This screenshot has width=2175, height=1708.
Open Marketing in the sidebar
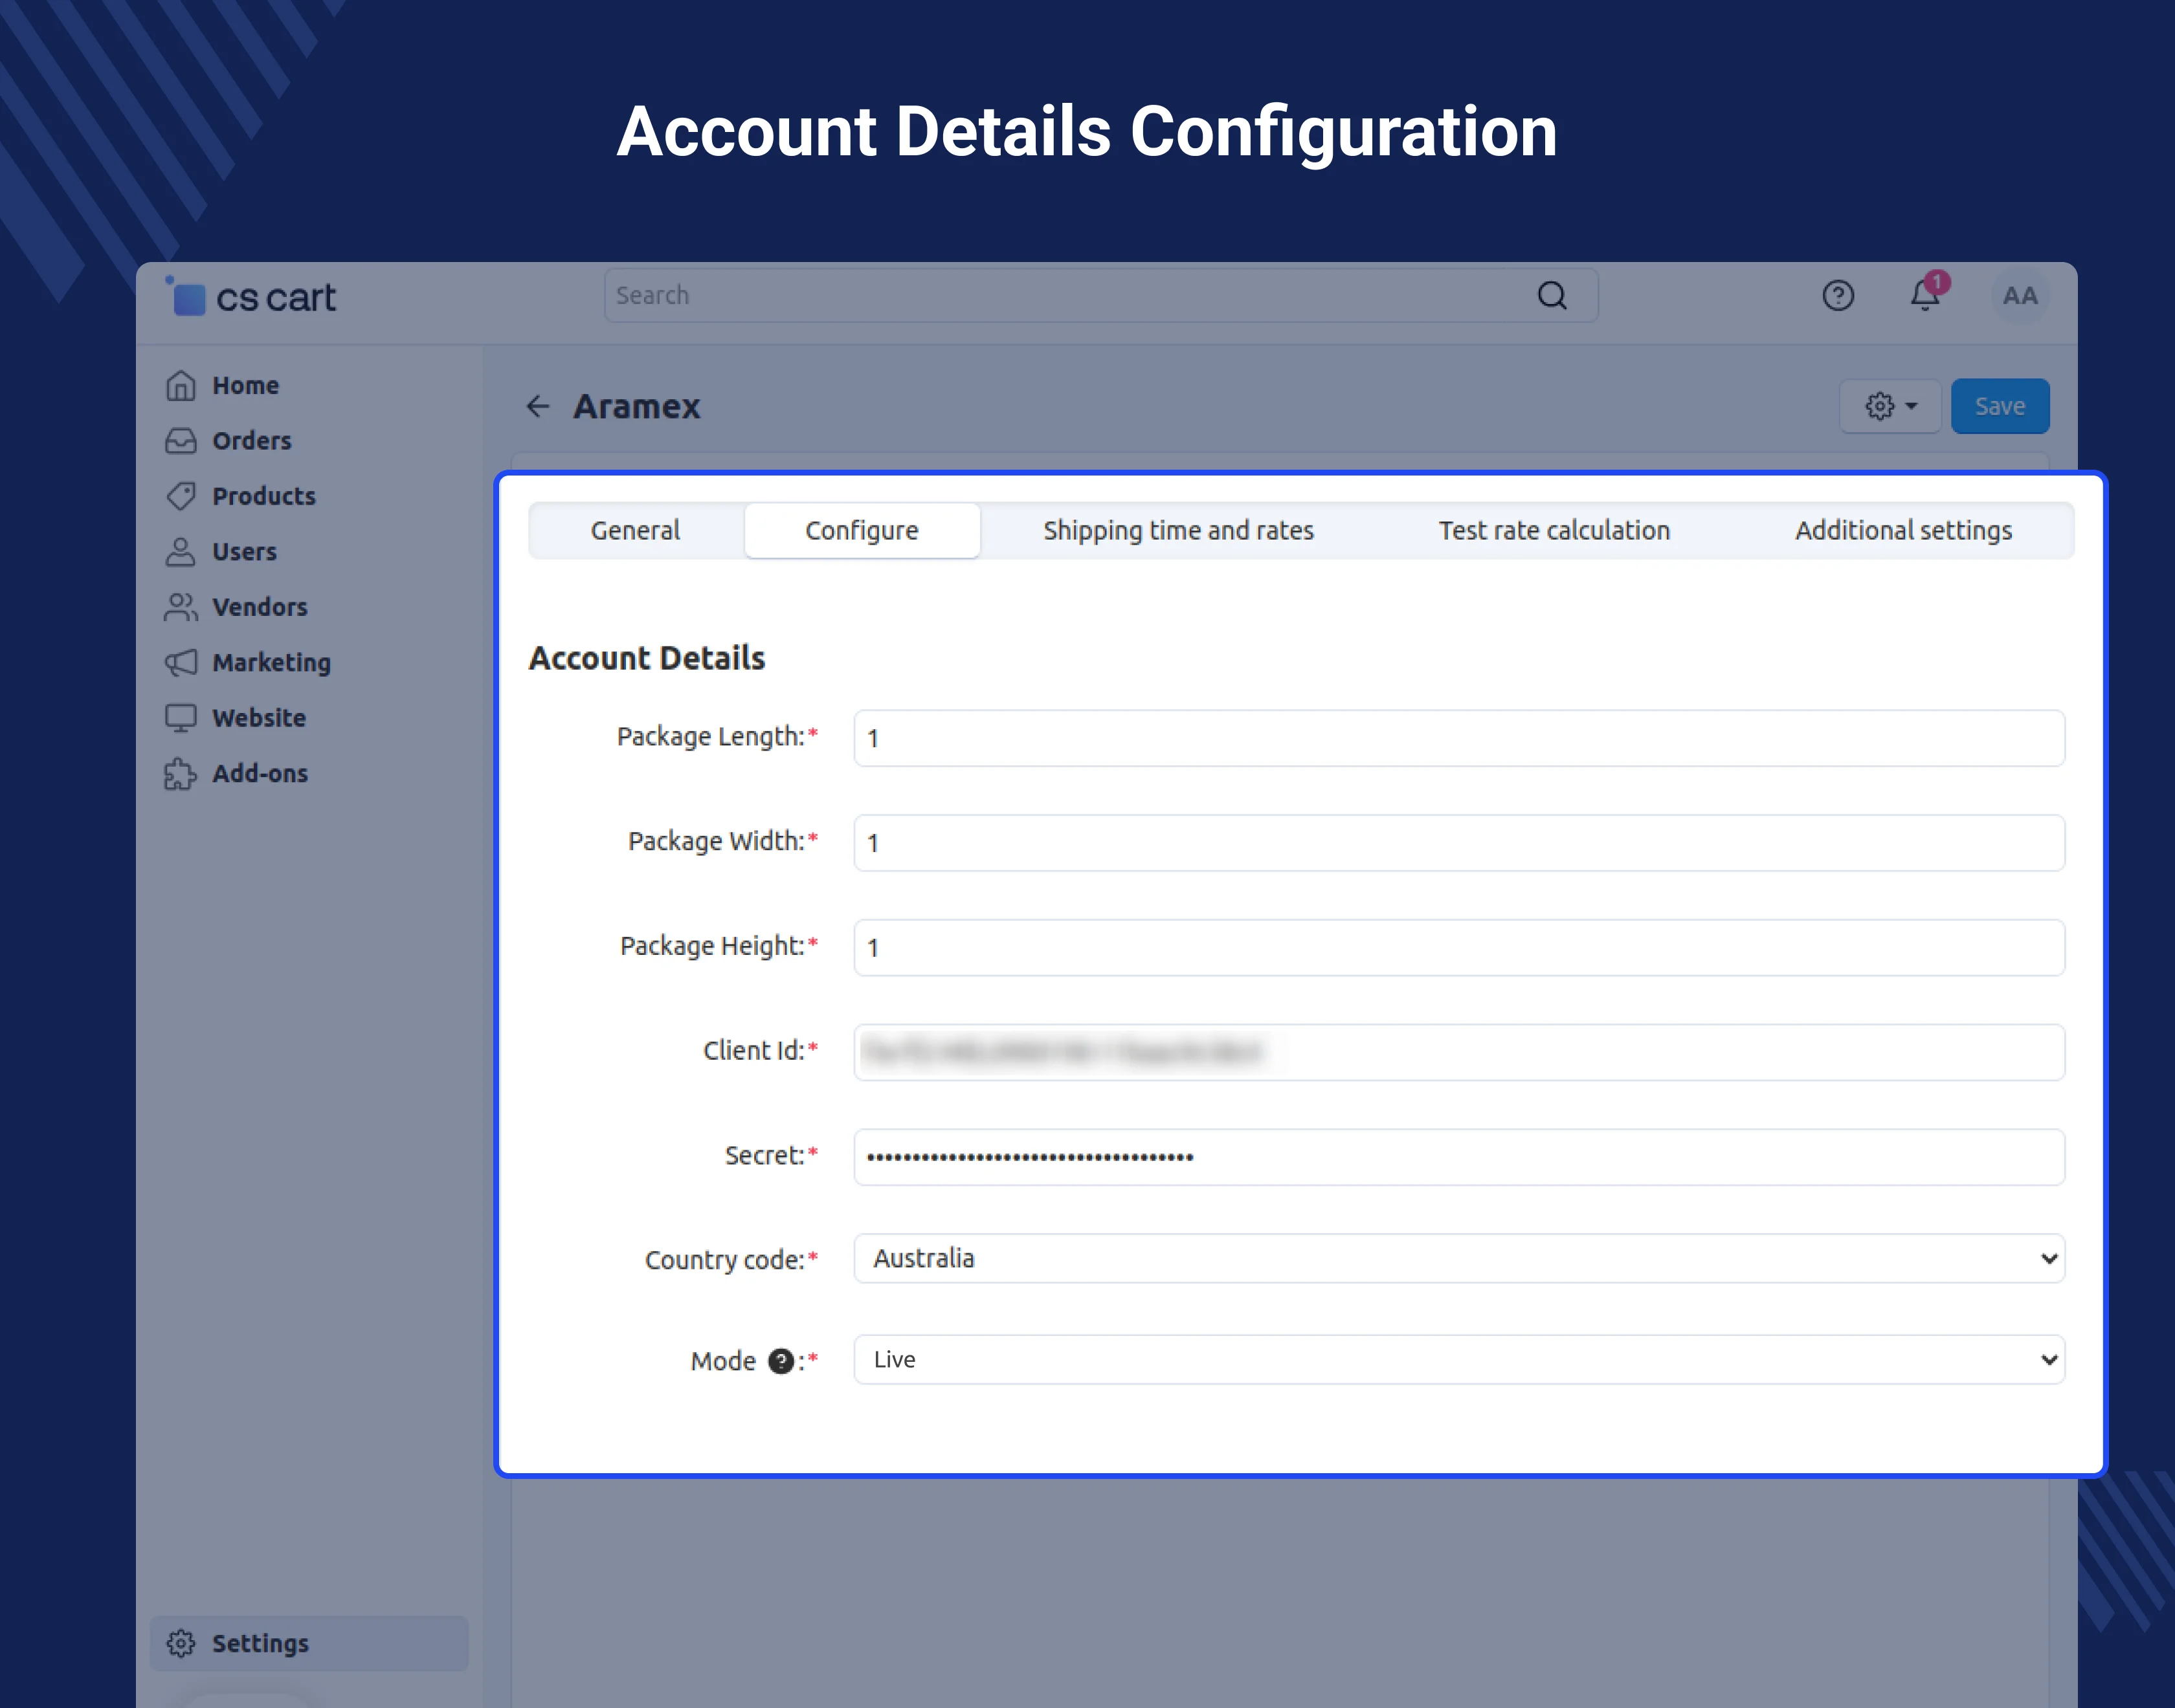click(x=270, y=662)
